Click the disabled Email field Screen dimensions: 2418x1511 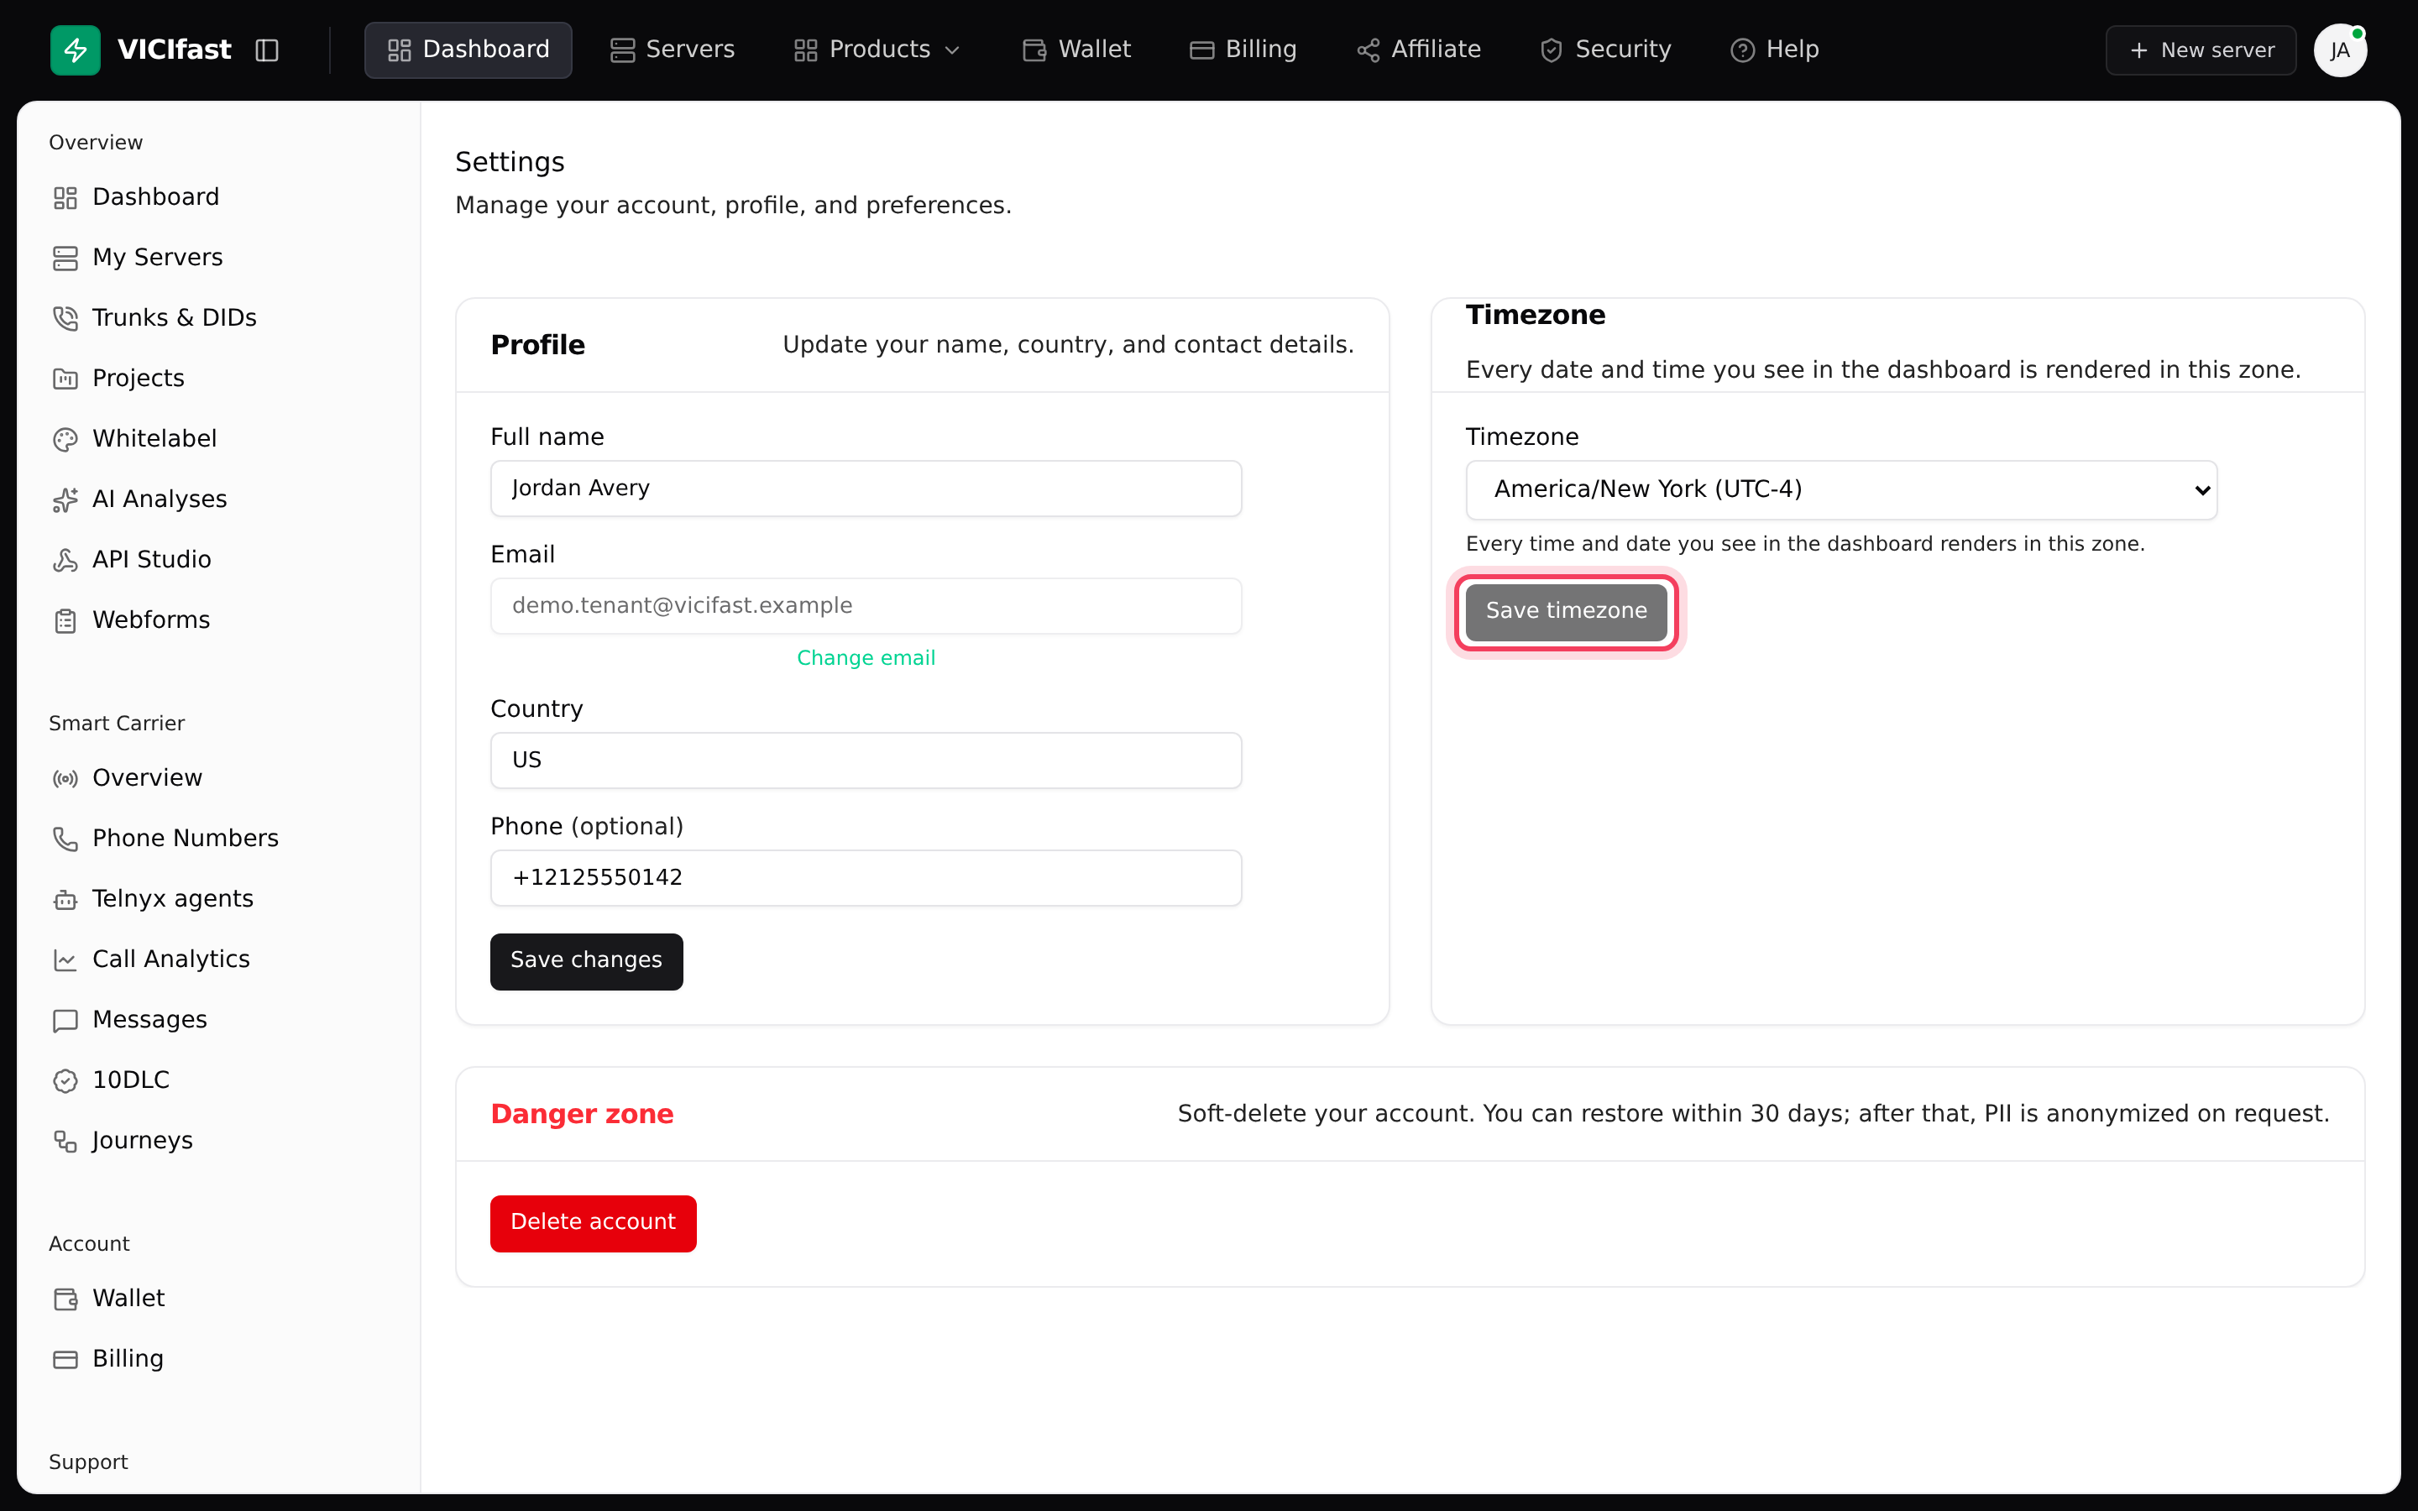pyautogui.click(x=866, y=605)
